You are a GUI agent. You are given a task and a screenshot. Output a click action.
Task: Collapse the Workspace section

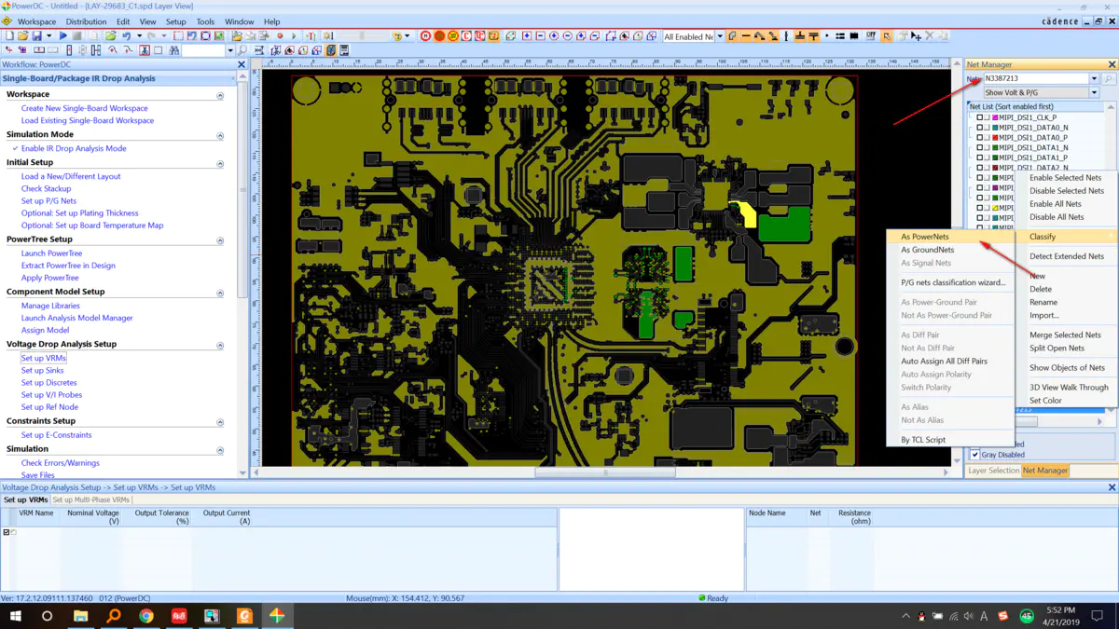pyautogui.click(x=220, y=95)
